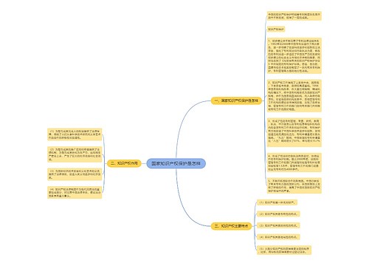Screen dimensions: 369x266
Task: Select branch node 一、国家知识产权保护是怎样
Action: pos(236,100)
